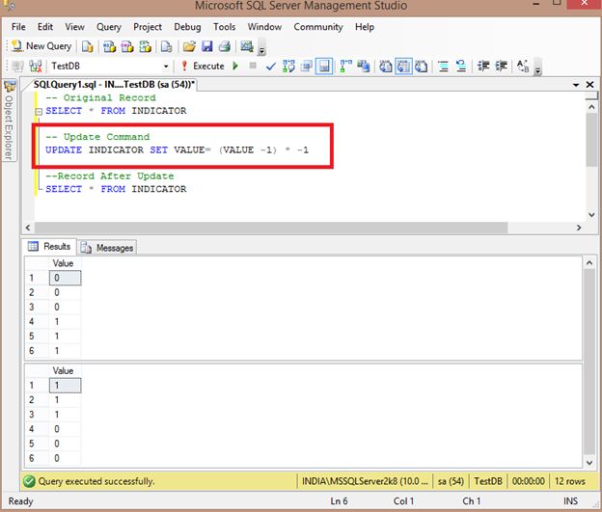This screenshot has width=602, height=512.
Task: Toggle Results to File output mode
Action: pyautogui.click(x=421, y=66)
